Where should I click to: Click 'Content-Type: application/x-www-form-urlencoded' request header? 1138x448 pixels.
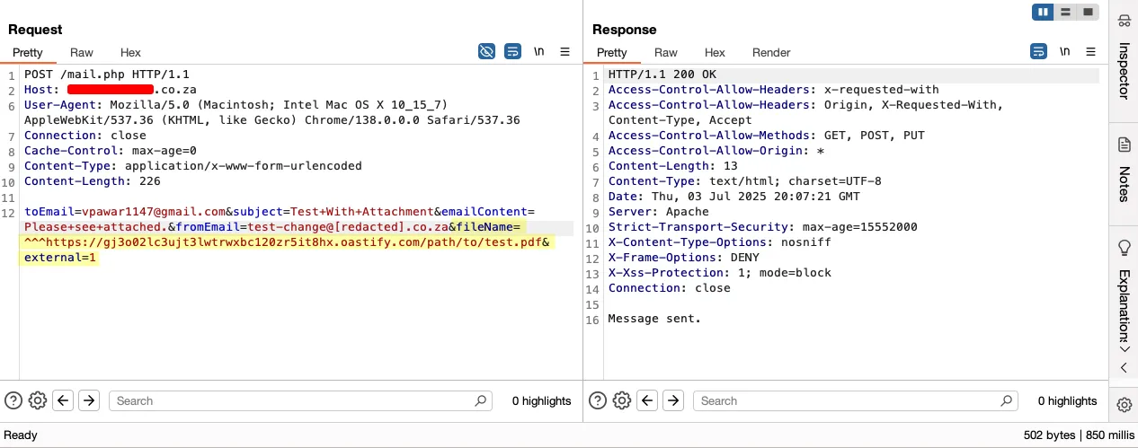[193, 166]
